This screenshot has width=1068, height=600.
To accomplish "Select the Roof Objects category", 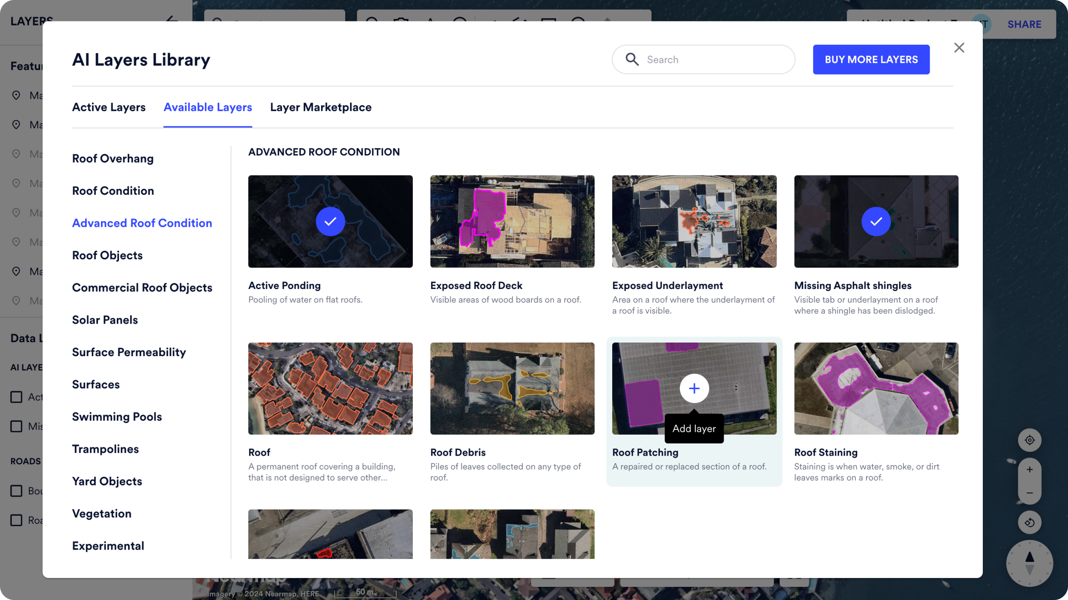I will click(x=107, y=255).
